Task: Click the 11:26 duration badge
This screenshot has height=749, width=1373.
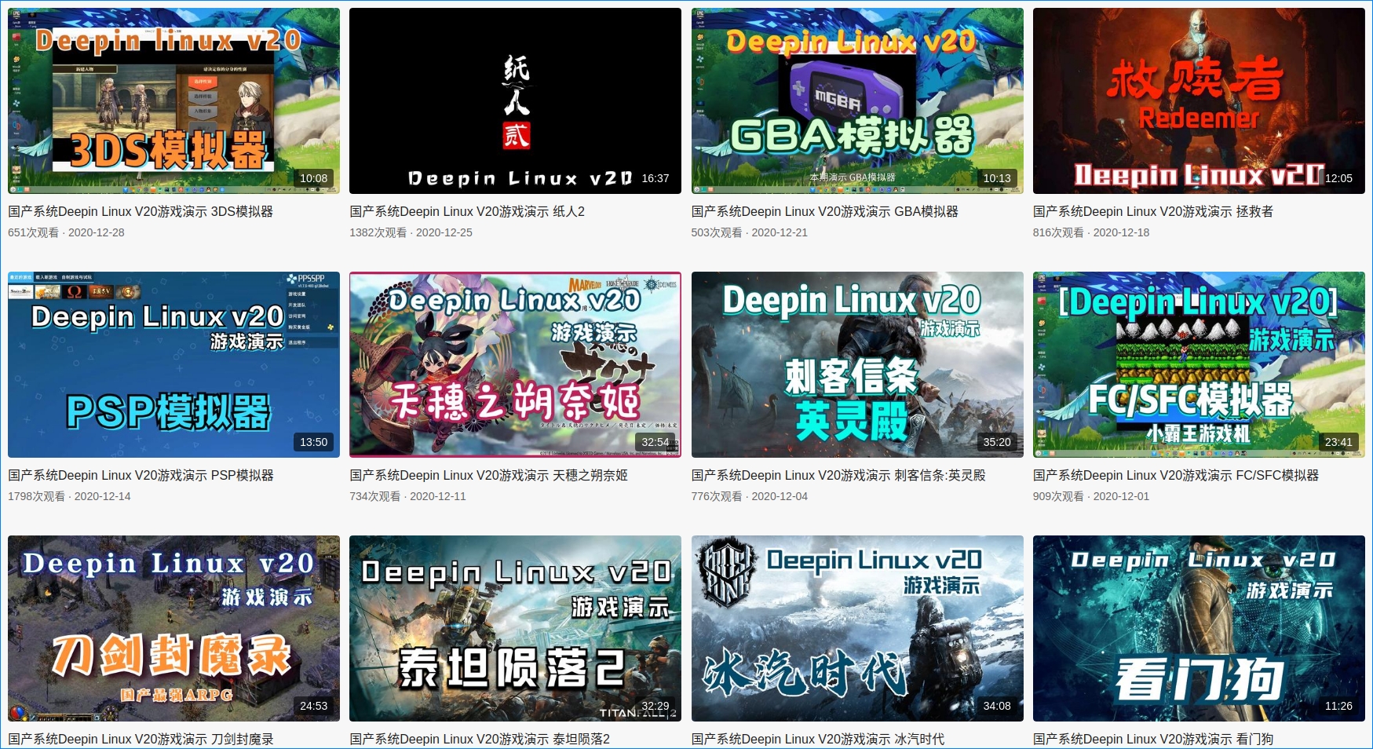Action: click(1338, 706)
